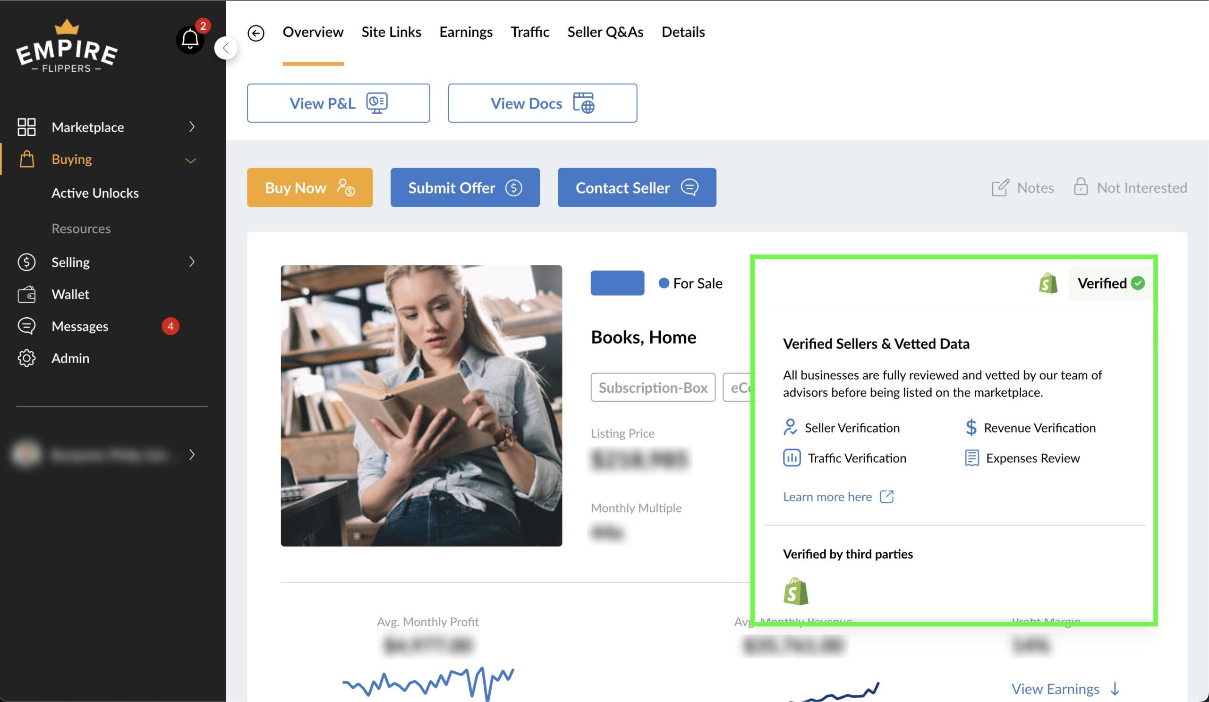Open Messages in the sidebar
The height and width of the screenshot is (702, 1209).
80,326
